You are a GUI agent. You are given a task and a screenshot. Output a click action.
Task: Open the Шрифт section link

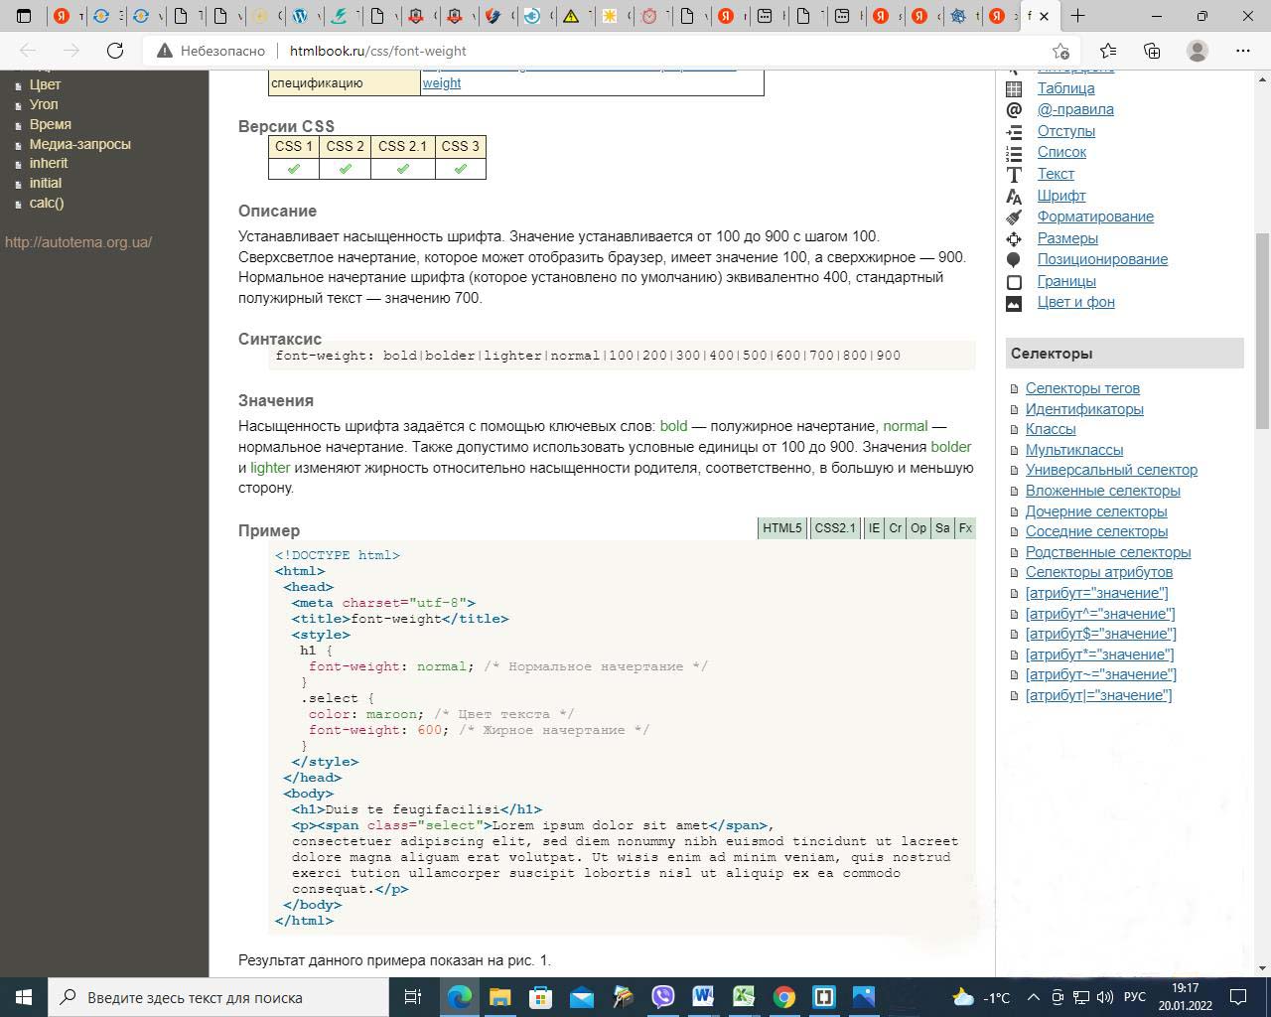pos(1061,196)
